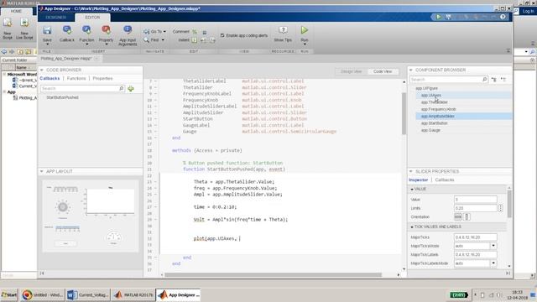Select the Editor ribbon tab
The image size is (537, 302).
[x=92, y=17]
